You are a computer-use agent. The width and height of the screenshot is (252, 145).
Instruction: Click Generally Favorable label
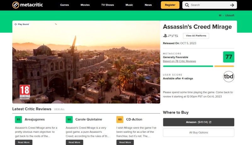tap(175, 57)
